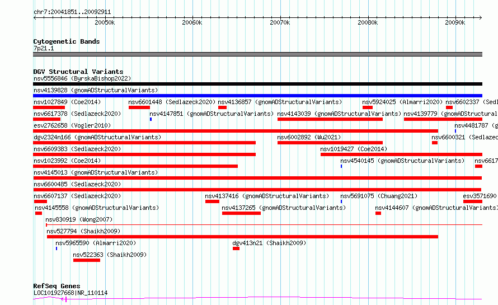
Task: Click nsv830919 (Wong2007) label
Action: [79, 219]
